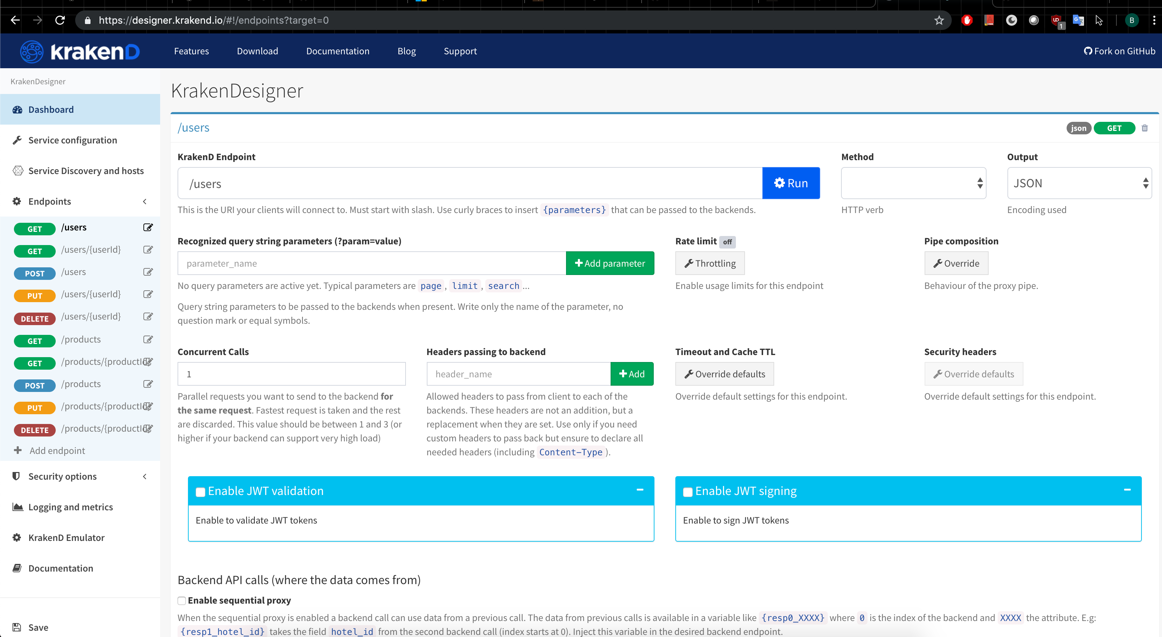Viewport: 1162px width, 637px height.
Task: Open the Method HTTP verb dropdown
Action: tap(913, 183)
